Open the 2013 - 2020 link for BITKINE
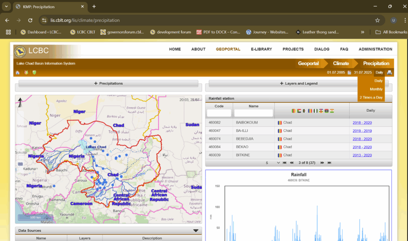This screenshot has width=408, height=241. coord(362,155)
